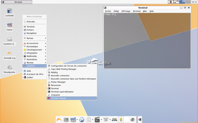Click the Terminal taskbar button in top panel
This screenshot has width=198, height=123.
pyautogui.click(x=17, y=2)
